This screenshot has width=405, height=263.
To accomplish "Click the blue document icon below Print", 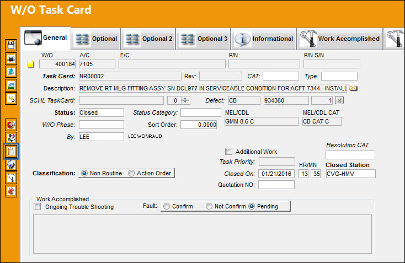I will (11, 72).
